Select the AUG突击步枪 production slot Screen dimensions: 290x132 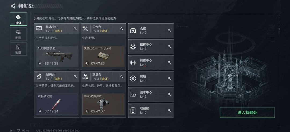point(57,56)
